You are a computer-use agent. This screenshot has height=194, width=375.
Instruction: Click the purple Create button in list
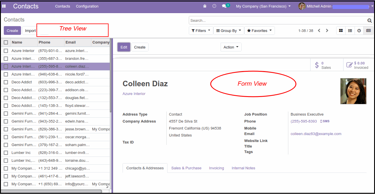(12, 30)
